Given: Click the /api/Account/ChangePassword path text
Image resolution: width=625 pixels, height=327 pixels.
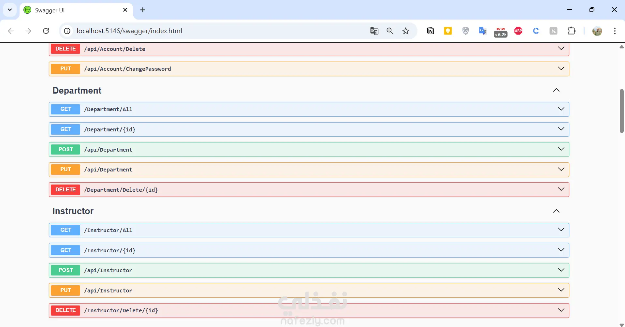Looking at the screenshot, I should [127, 69].
